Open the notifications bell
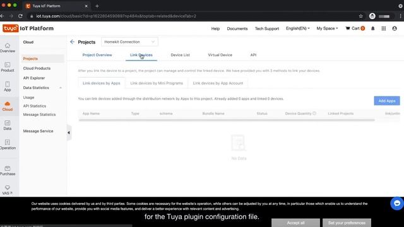Screen dimensions: 404x227 (372, 28)
